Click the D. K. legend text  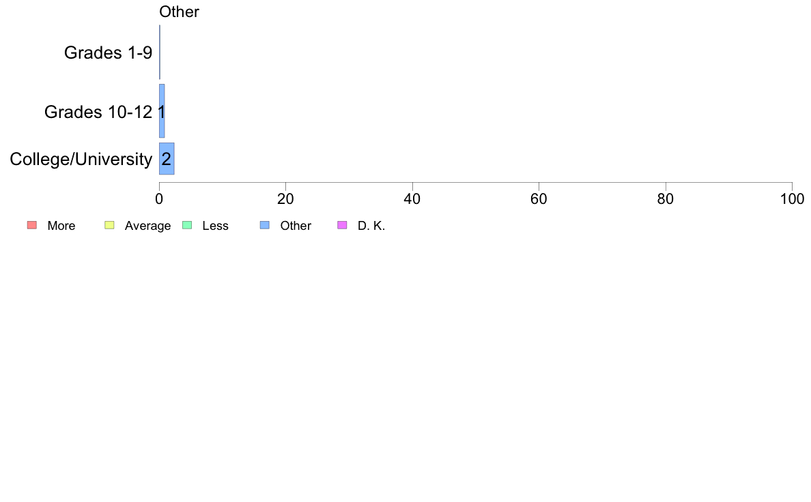tap(371, 226)
